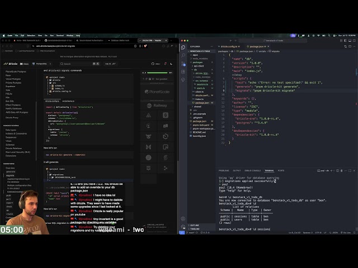
Task: Click the VS Code command center search box
Action: [x=273, y=41]
